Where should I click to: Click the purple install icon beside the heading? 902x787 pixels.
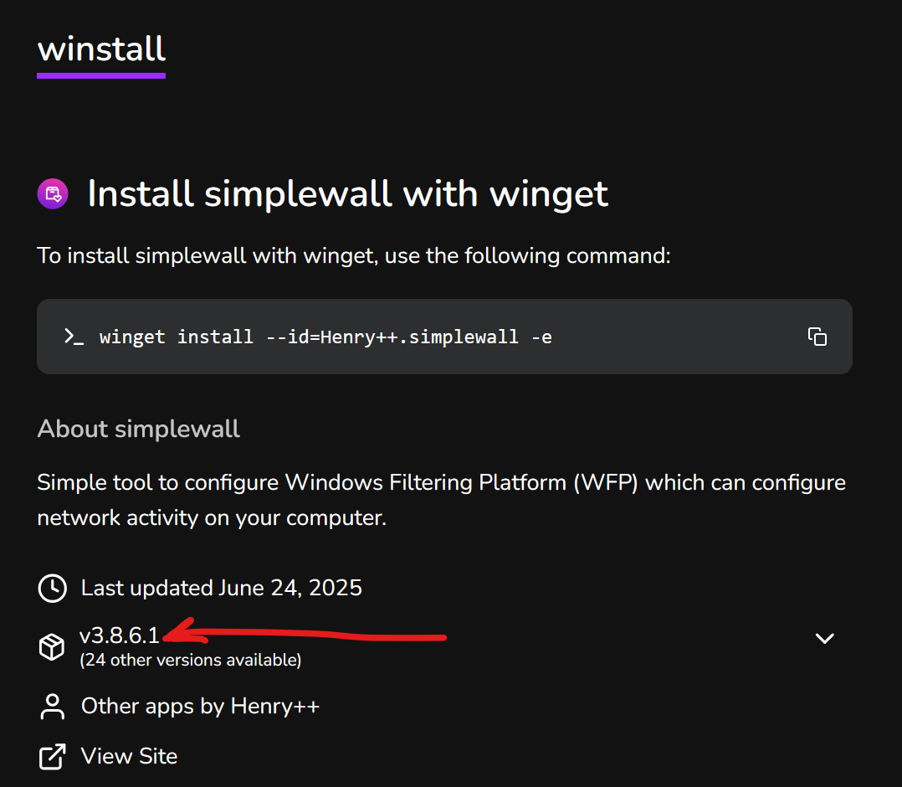53,194
